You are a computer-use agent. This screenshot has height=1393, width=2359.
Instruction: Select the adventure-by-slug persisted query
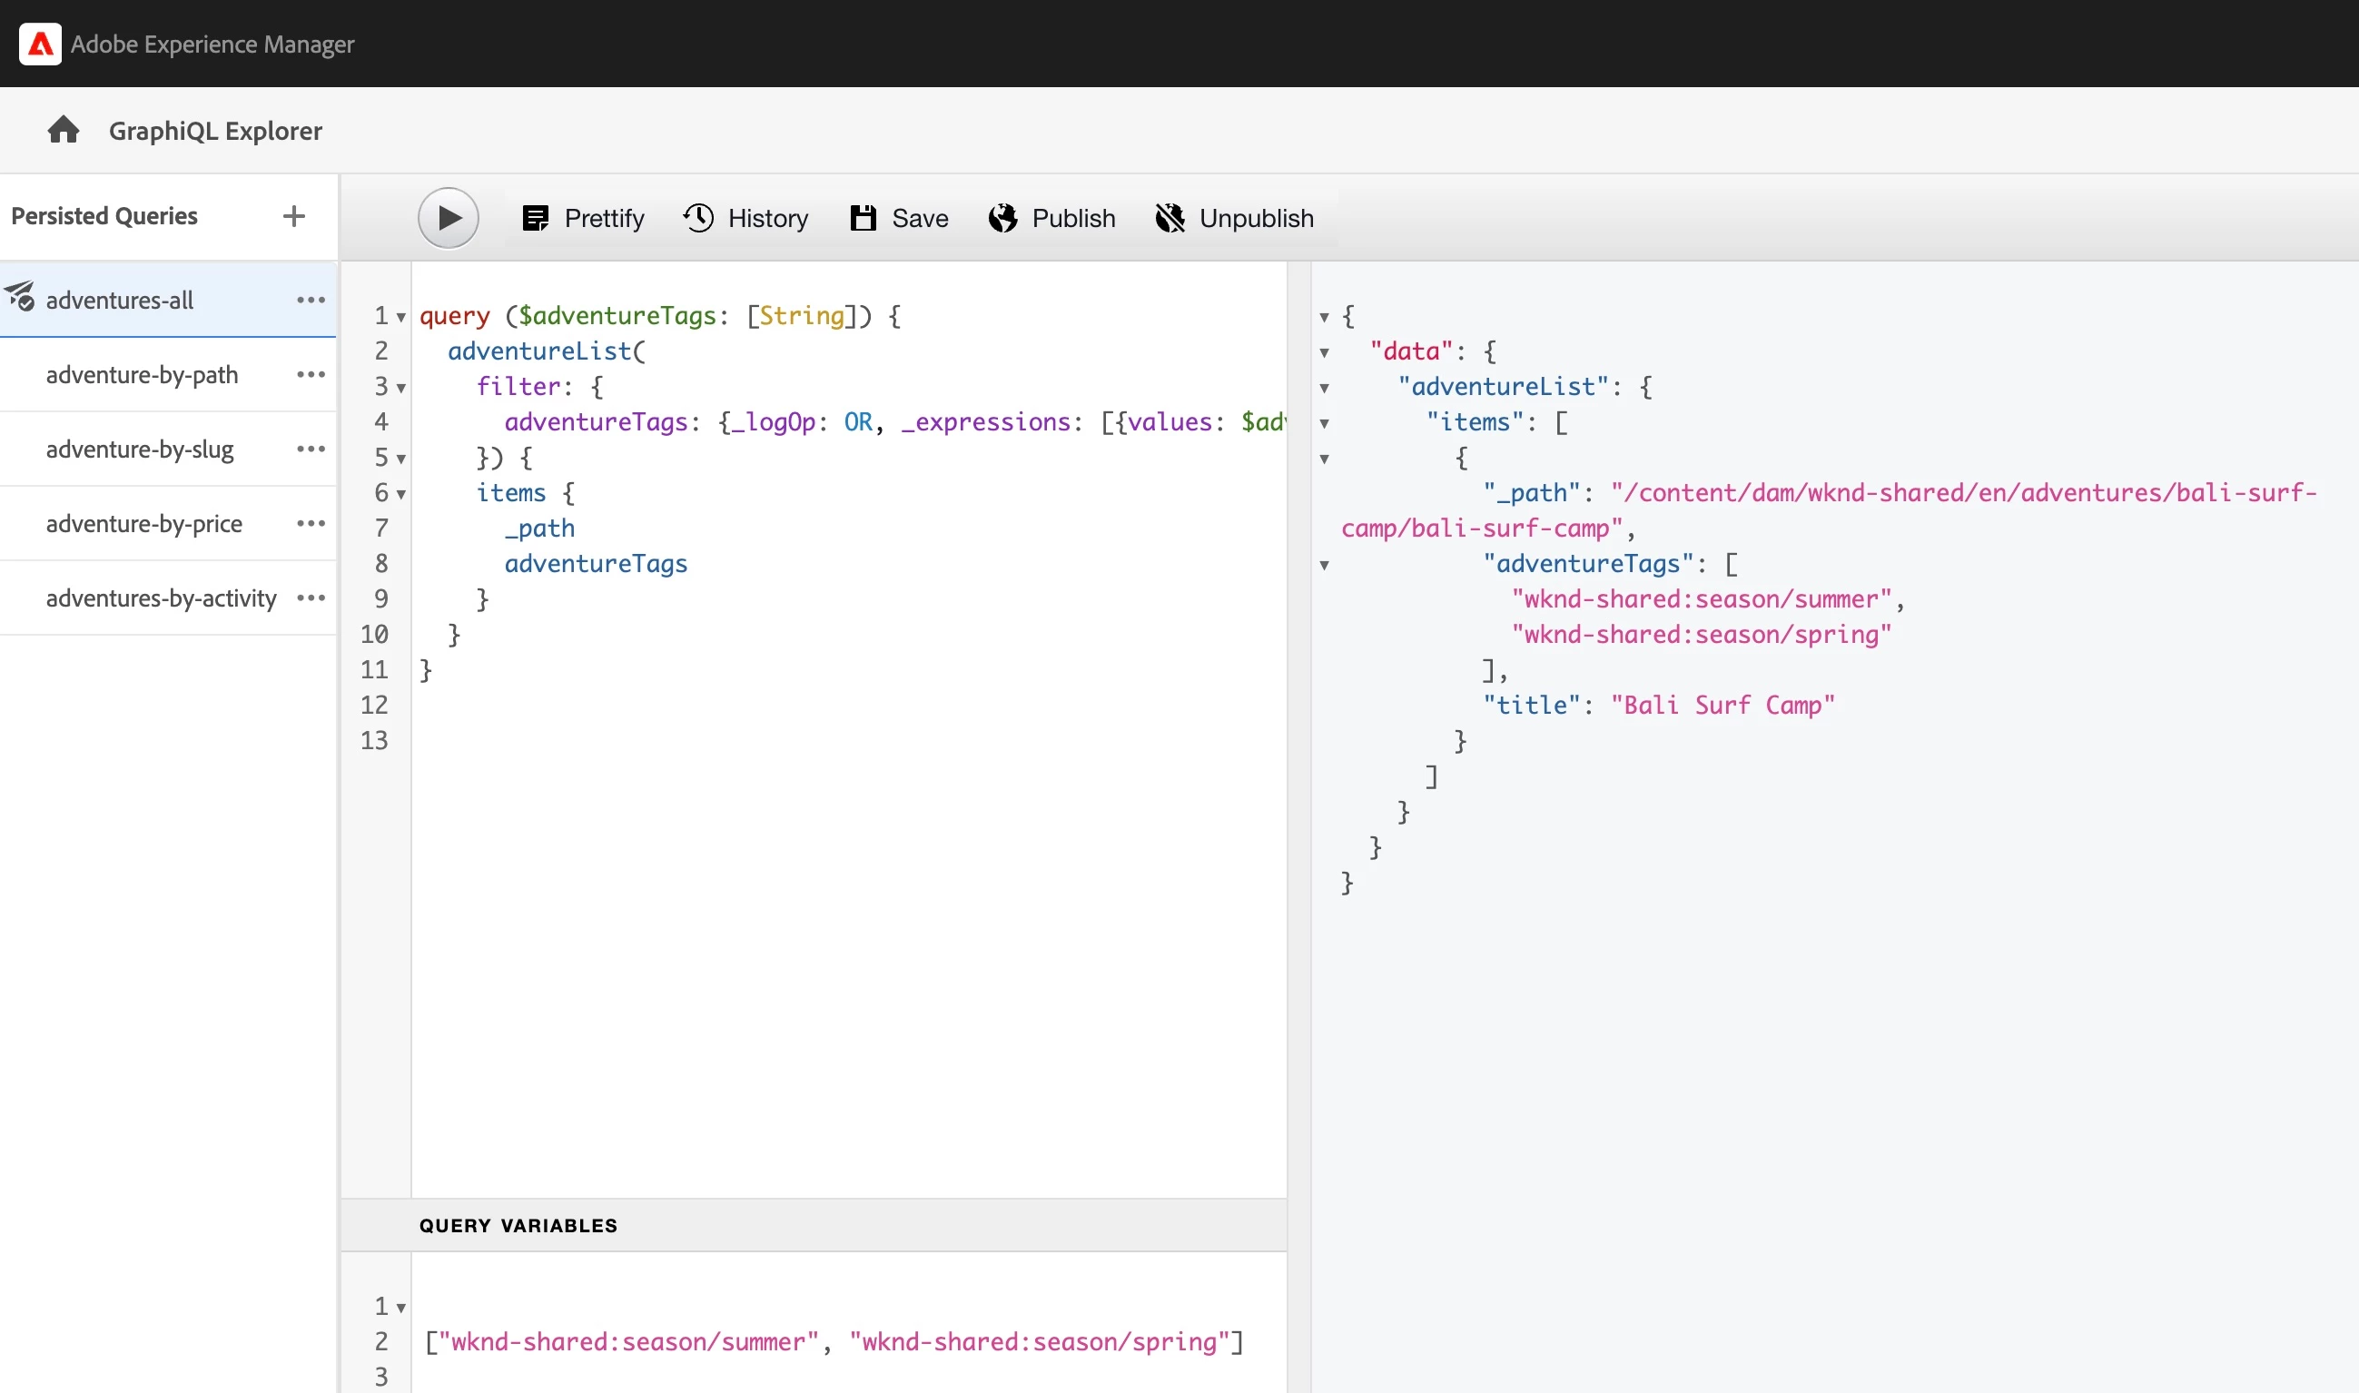(x=140, y=449)
